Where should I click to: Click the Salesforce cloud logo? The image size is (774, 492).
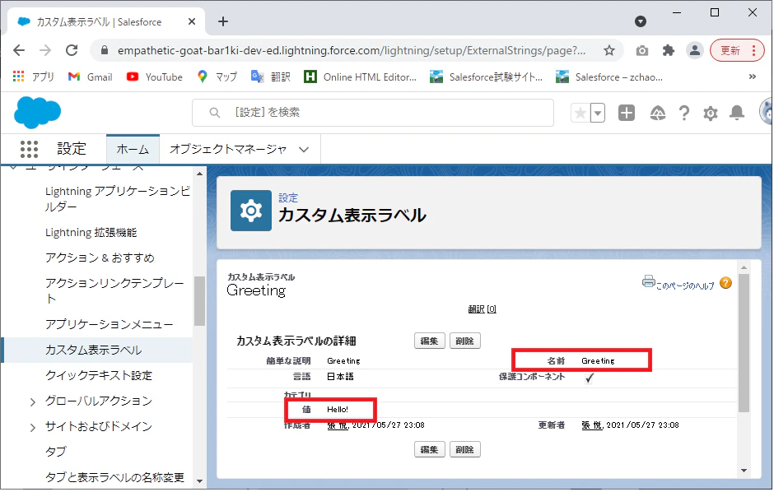(36, 112)
